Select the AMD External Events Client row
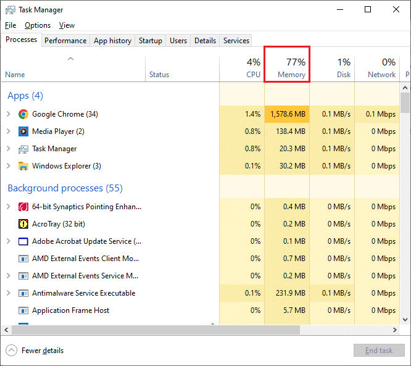 click(85, 259)
